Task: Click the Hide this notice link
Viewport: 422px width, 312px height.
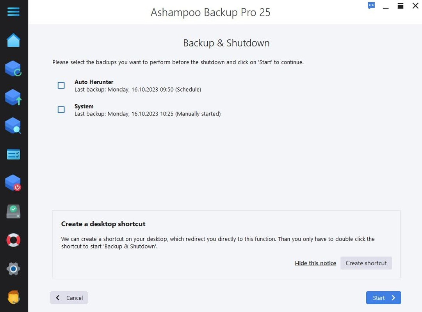Action: click(315, 263)
